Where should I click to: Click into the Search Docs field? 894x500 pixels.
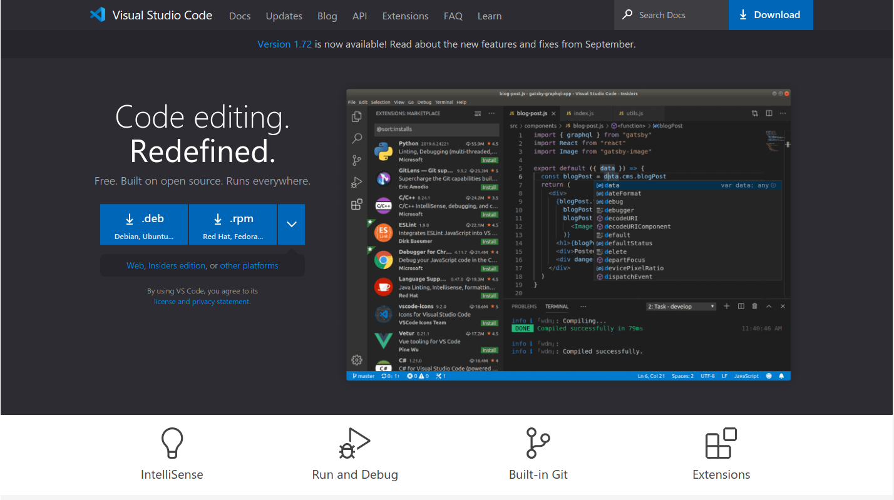point(671,15)
